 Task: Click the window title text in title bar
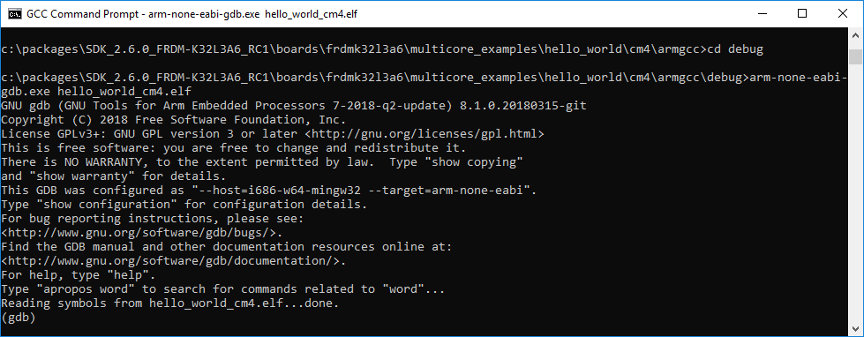[192, 14]
